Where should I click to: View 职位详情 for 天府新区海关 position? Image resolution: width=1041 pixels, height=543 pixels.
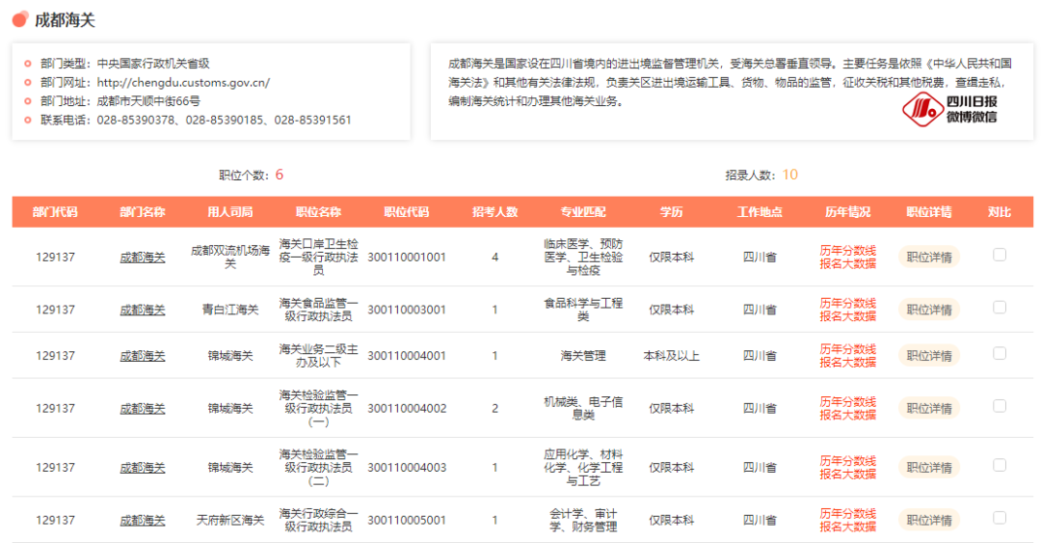(x=929, y=520)
